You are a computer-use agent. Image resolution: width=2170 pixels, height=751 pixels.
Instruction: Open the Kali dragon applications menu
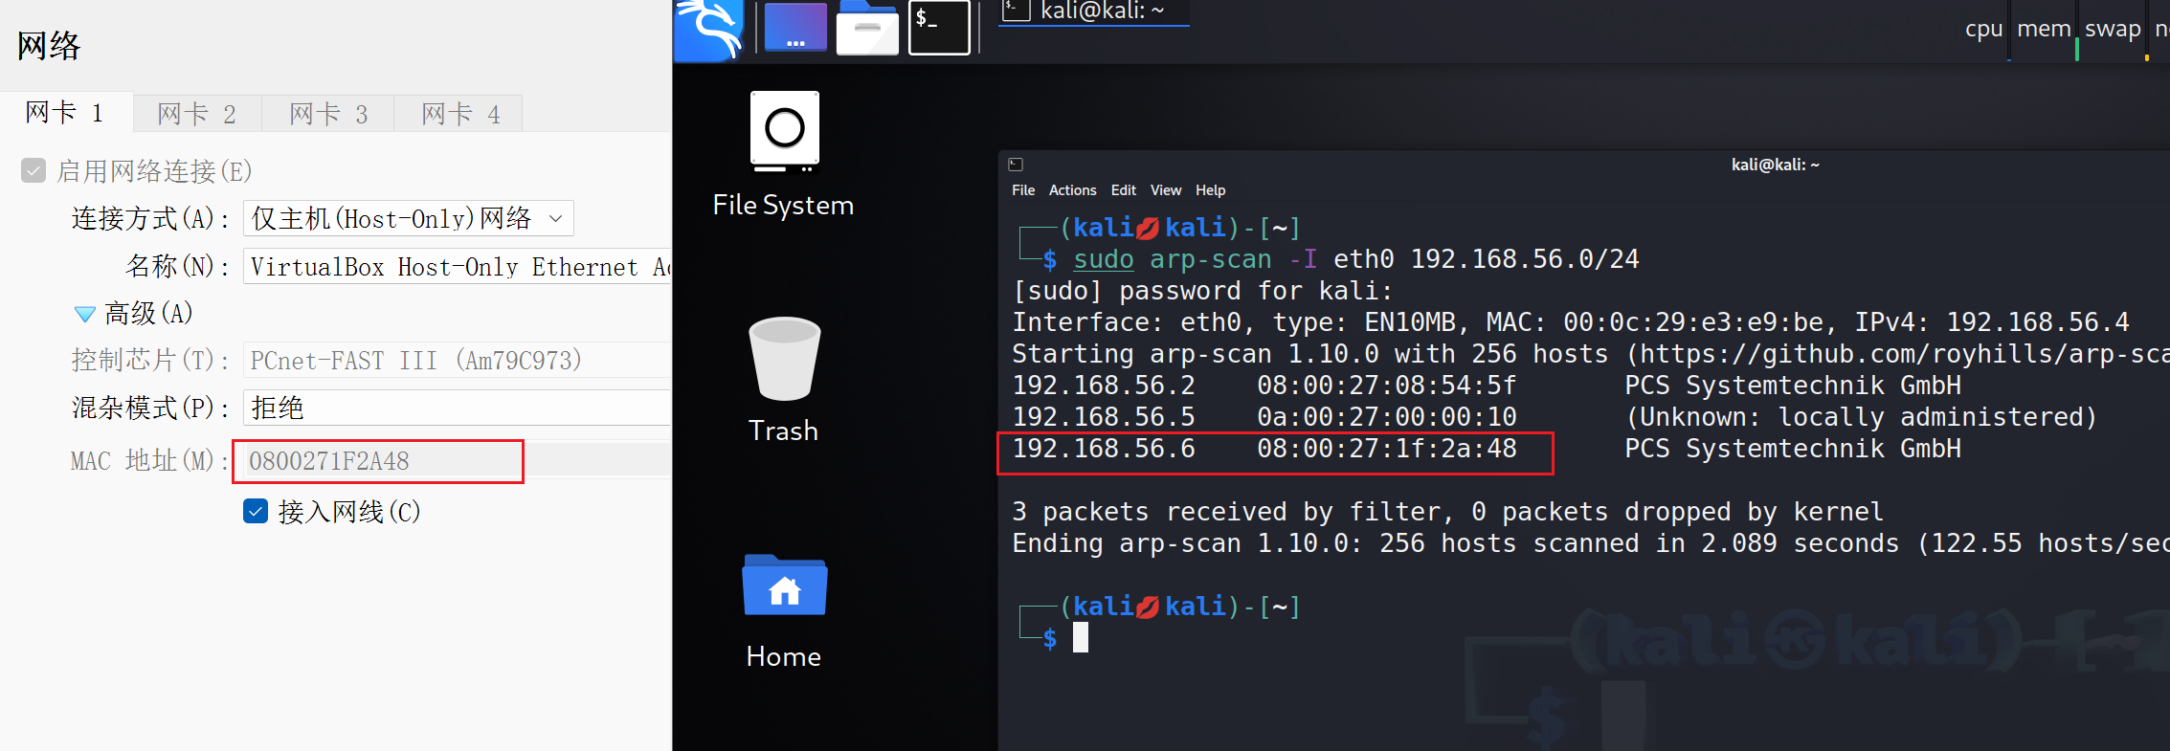[709, 29]
